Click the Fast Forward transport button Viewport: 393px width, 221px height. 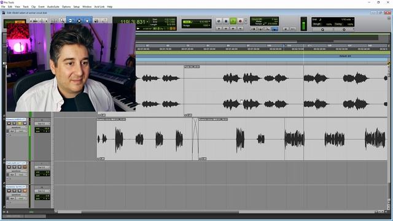[233, 28]
